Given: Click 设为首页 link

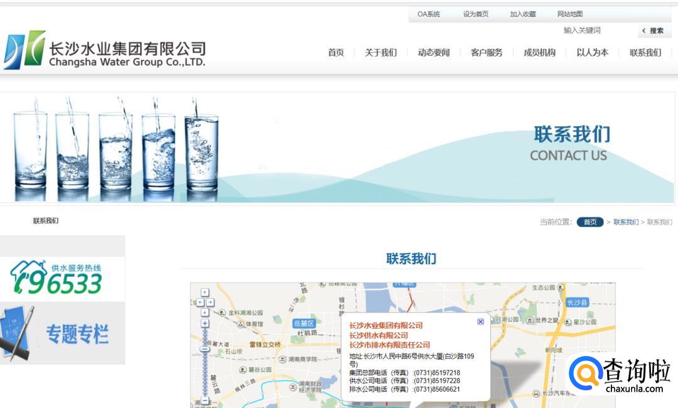Looking at the screenshot, I should 476,14.
